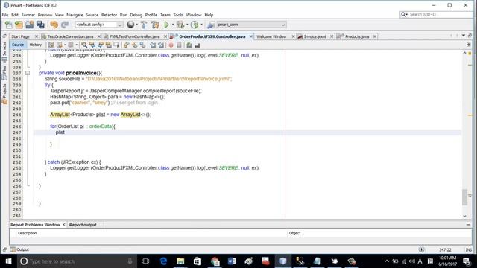477x268 pixels.
Task: Switch to FXMLTestFormController.java tab
Action: click(x=134, y=36)
